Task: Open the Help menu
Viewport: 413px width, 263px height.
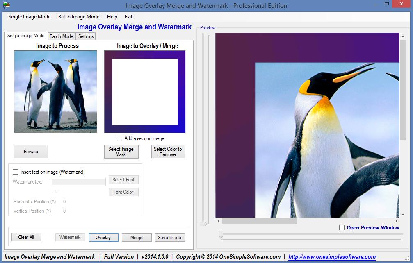Action: (x=112, y=17)
